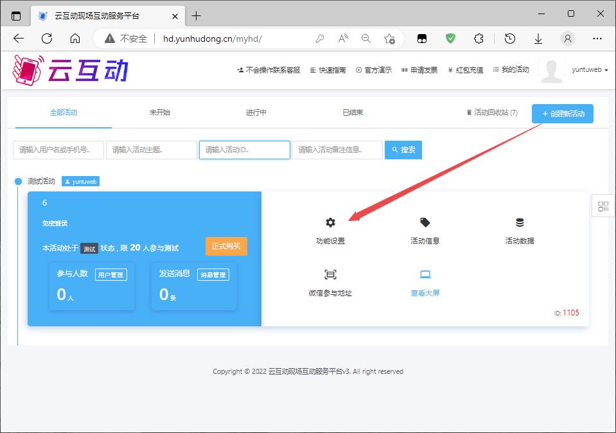616x433 pixels.
Task: Open browser settings and more menu
Action: click(x=597, y=39)
